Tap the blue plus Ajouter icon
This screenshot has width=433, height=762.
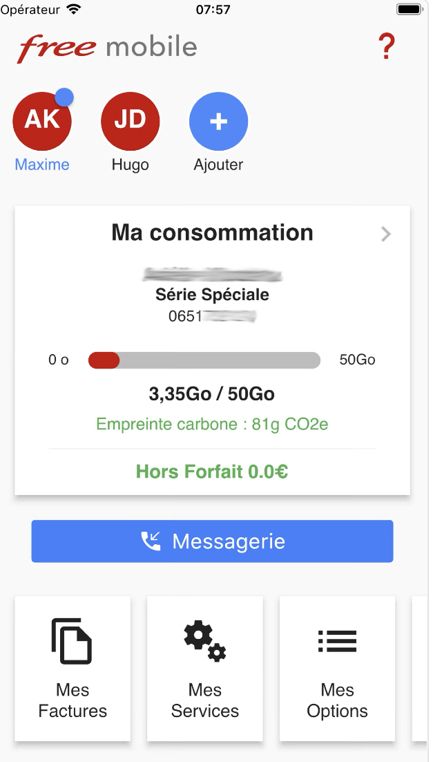pyautogui.click(x=218, y=121)
